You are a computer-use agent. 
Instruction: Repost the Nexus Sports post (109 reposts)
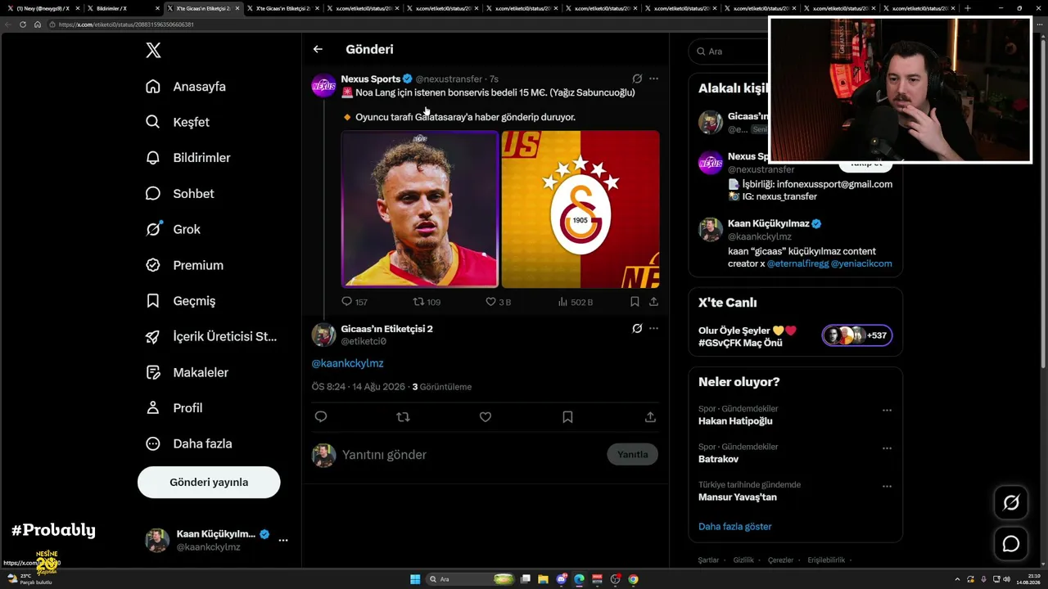click(427, 302)
